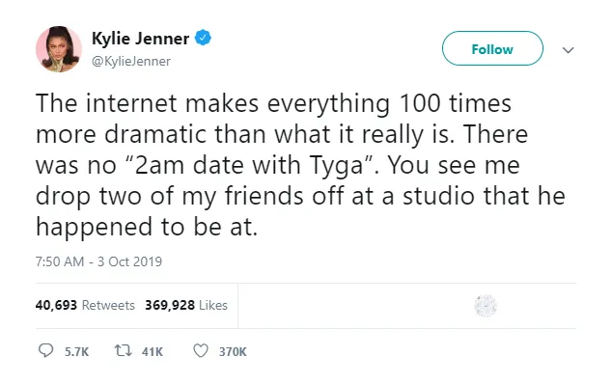
Task: Click the word Likes in stats row
Action: click(x=213, y=305)
